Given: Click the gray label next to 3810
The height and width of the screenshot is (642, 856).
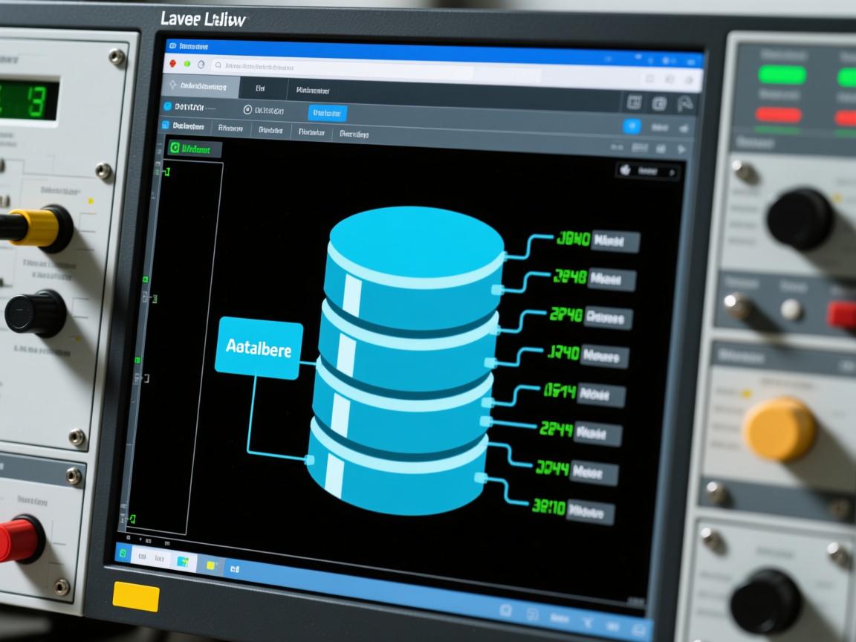Looking at the screenshot, I should tap(591, 512).
